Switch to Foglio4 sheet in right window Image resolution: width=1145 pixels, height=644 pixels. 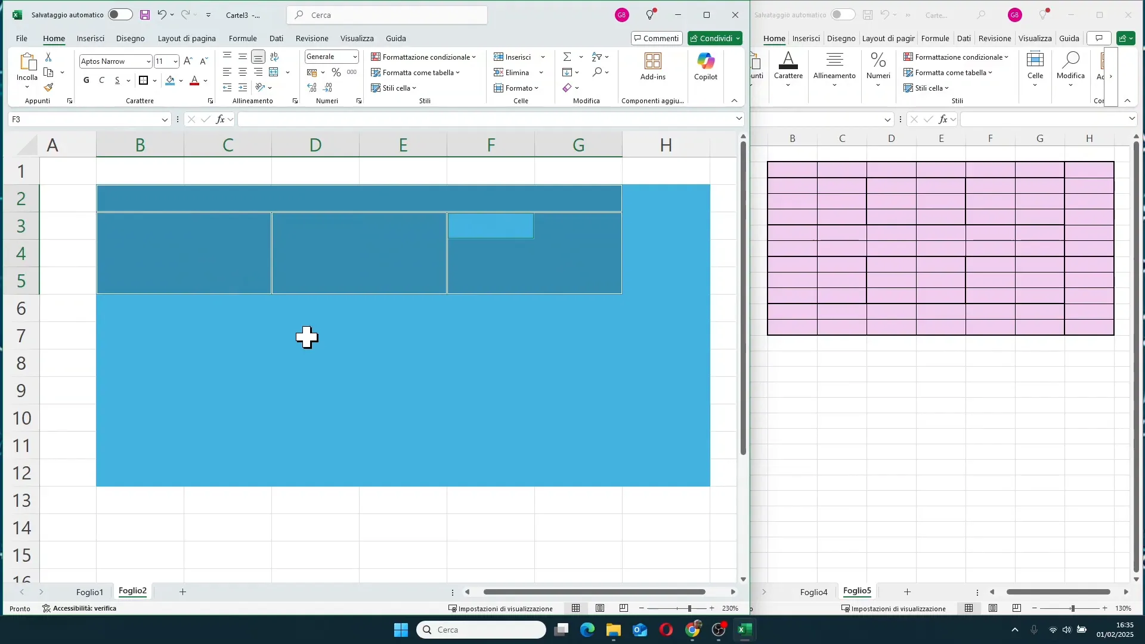coord(814,592)
